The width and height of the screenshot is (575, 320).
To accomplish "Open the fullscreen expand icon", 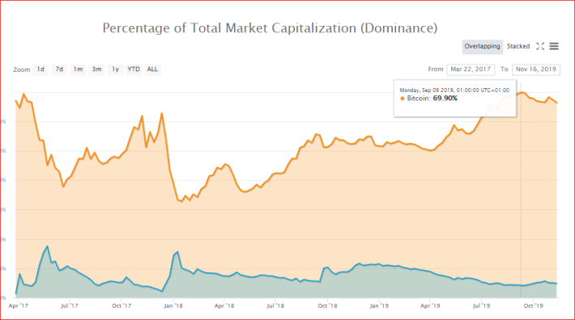I will coord(540,46).
